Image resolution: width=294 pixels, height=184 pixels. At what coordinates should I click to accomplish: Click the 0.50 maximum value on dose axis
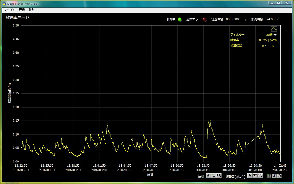click(x=15, y=25)
